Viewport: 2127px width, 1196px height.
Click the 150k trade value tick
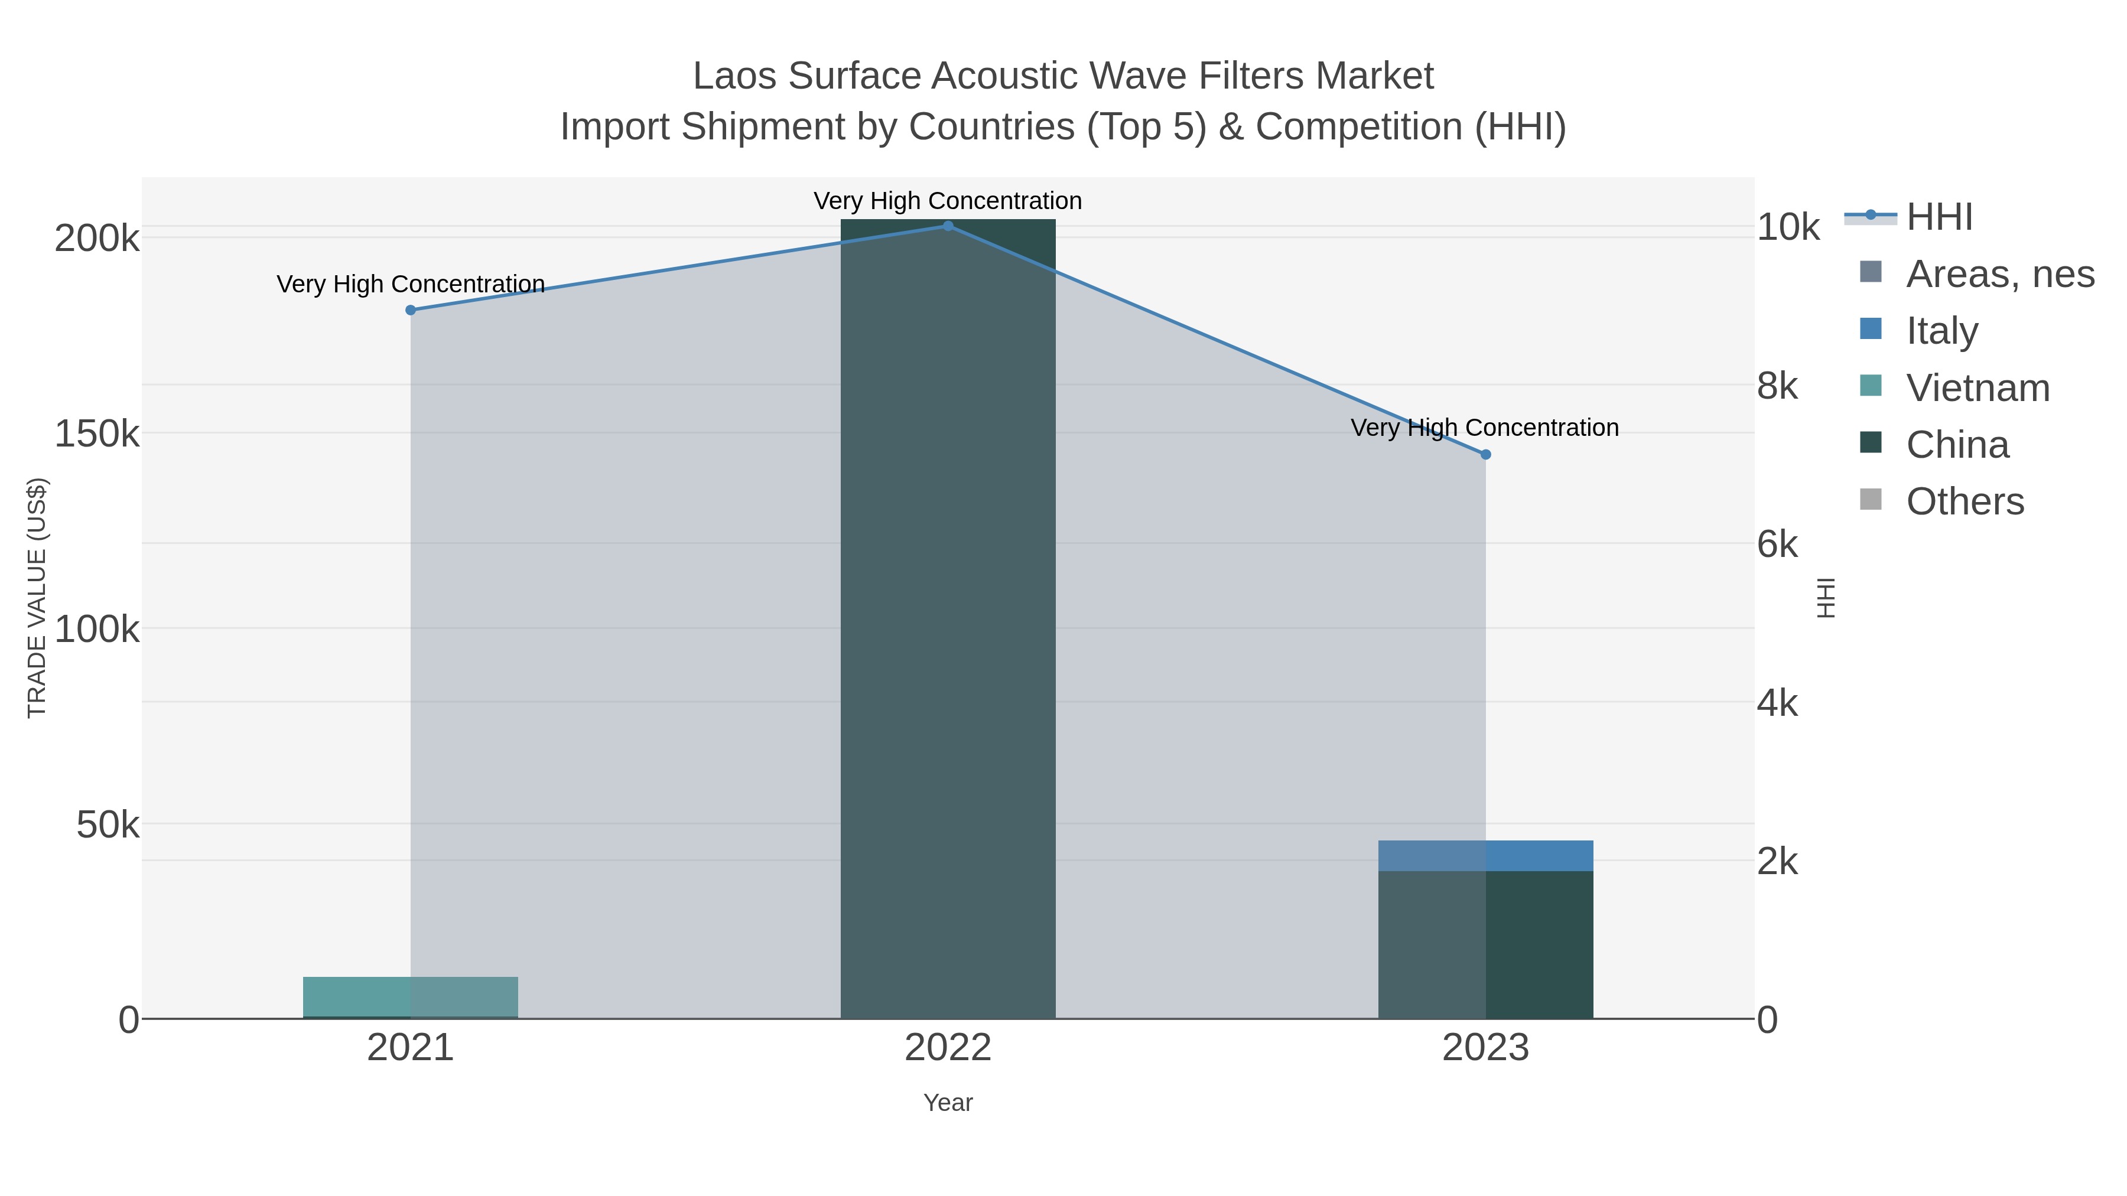coord(97,434)
